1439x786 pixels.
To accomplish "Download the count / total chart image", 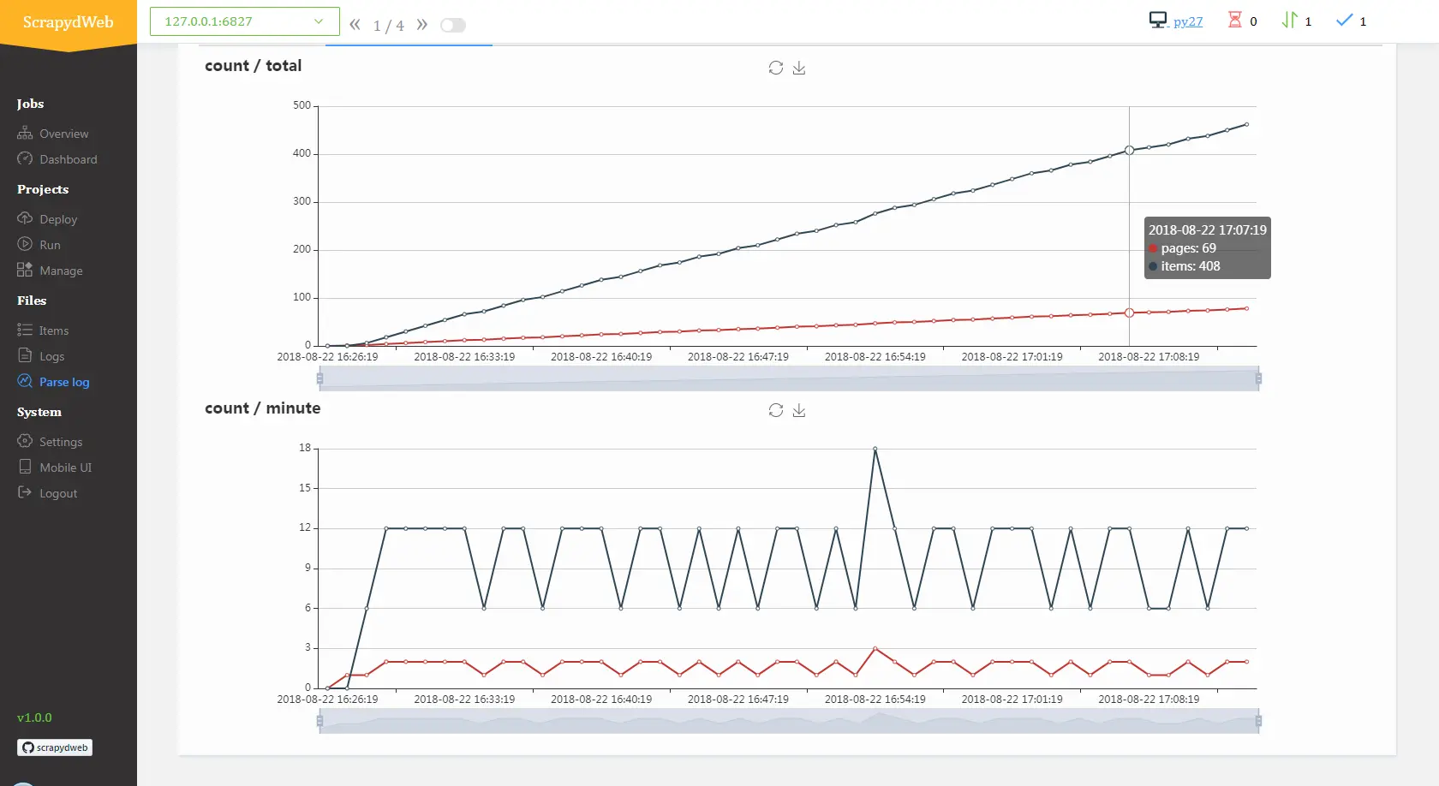I will tap(799, 68).
